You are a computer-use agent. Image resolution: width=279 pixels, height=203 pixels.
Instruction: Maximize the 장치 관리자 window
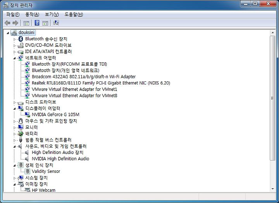tap(255, 4)
